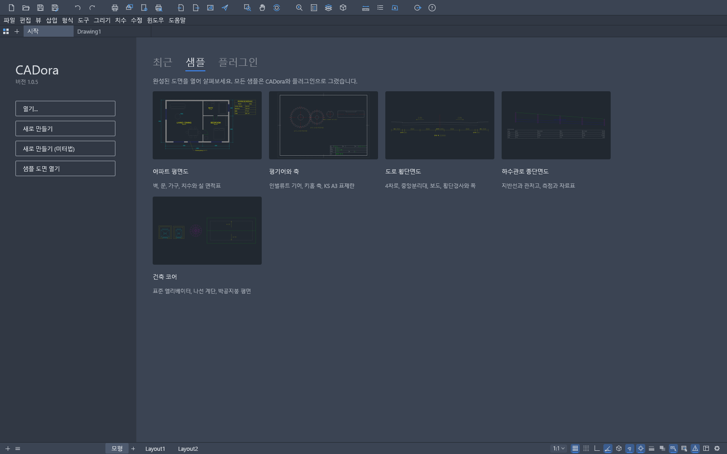This screenshot has width=727, height=454.
Task: Click the Redo arrow icon
Action: [92, 8]
